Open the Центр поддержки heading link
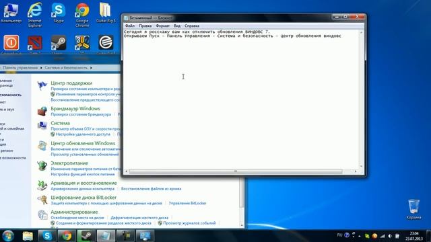Viewport: 431px width, 242px height. click(71, 83)
